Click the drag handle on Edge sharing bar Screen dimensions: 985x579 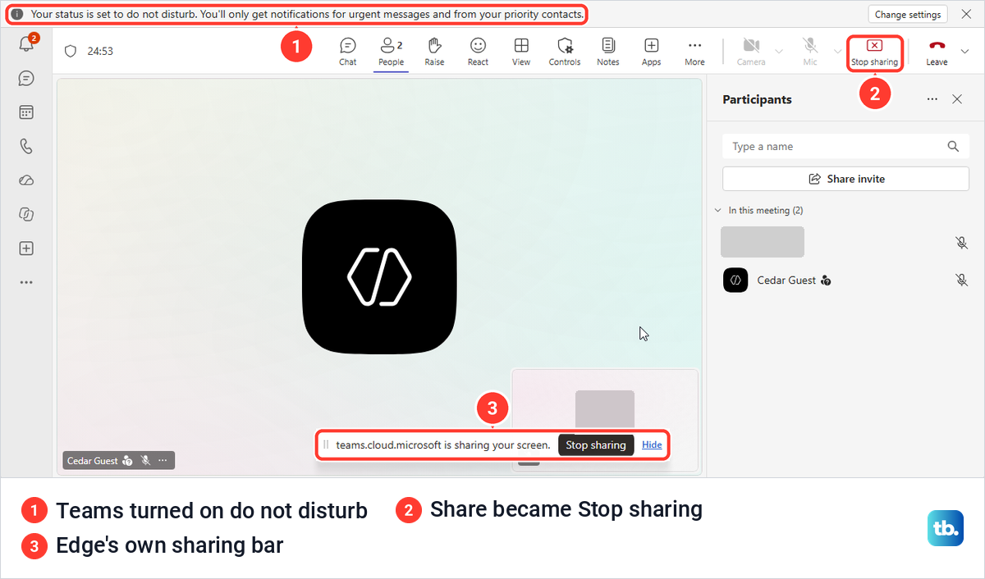pyautogui.click(x=326, y=445)
